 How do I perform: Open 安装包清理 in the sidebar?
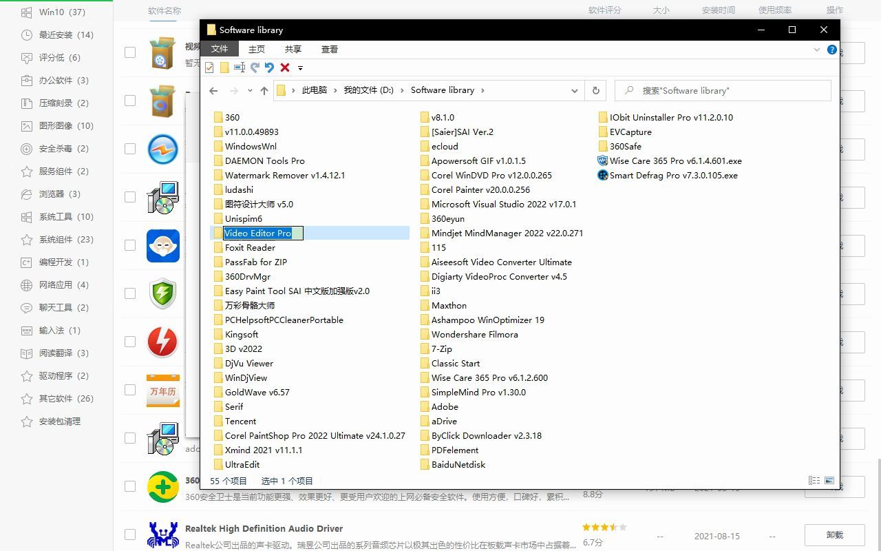[x=52, y=422]
